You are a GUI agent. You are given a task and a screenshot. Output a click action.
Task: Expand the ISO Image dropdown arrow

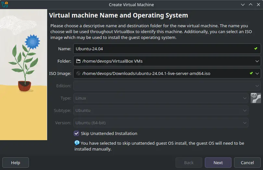pos(257,73)
